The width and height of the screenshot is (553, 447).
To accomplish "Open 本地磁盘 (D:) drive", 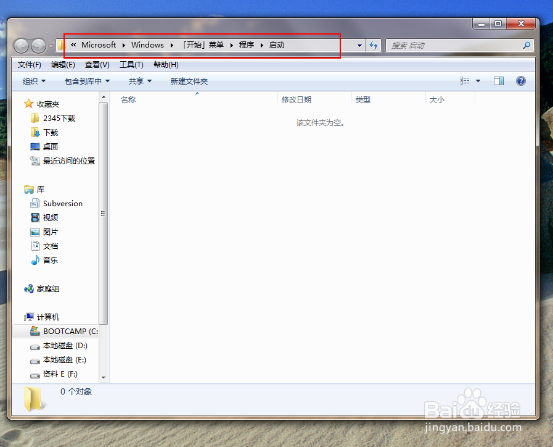I will coord(59,346).
